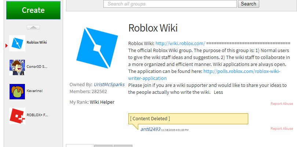This screenshot has width=297, height=147.
Task: Focus the Search all groups field
Action: (170, 4)
